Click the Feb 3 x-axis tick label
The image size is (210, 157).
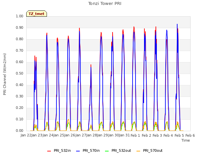(x=157, y=135)
